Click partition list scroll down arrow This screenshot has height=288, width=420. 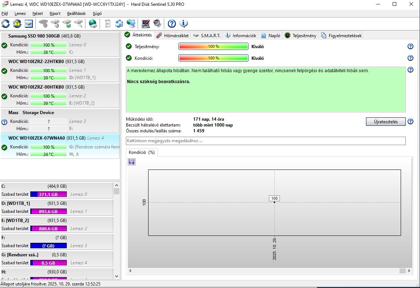[x=116, y=276]
